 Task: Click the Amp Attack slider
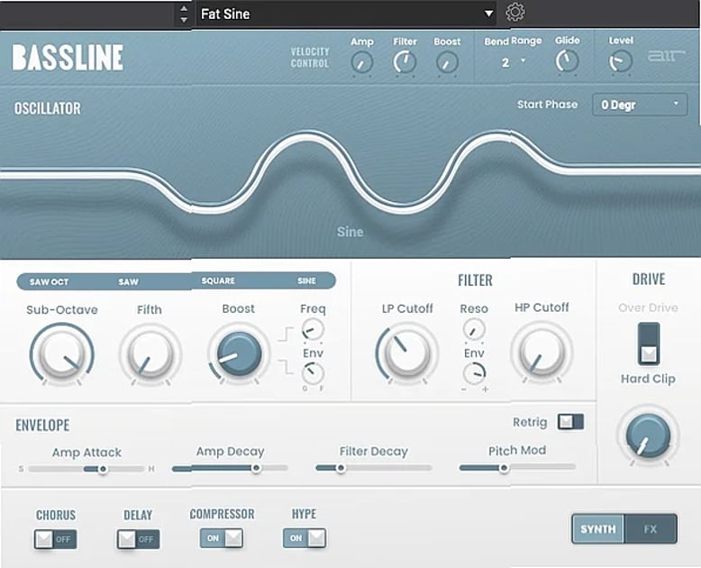coord(86,469)
